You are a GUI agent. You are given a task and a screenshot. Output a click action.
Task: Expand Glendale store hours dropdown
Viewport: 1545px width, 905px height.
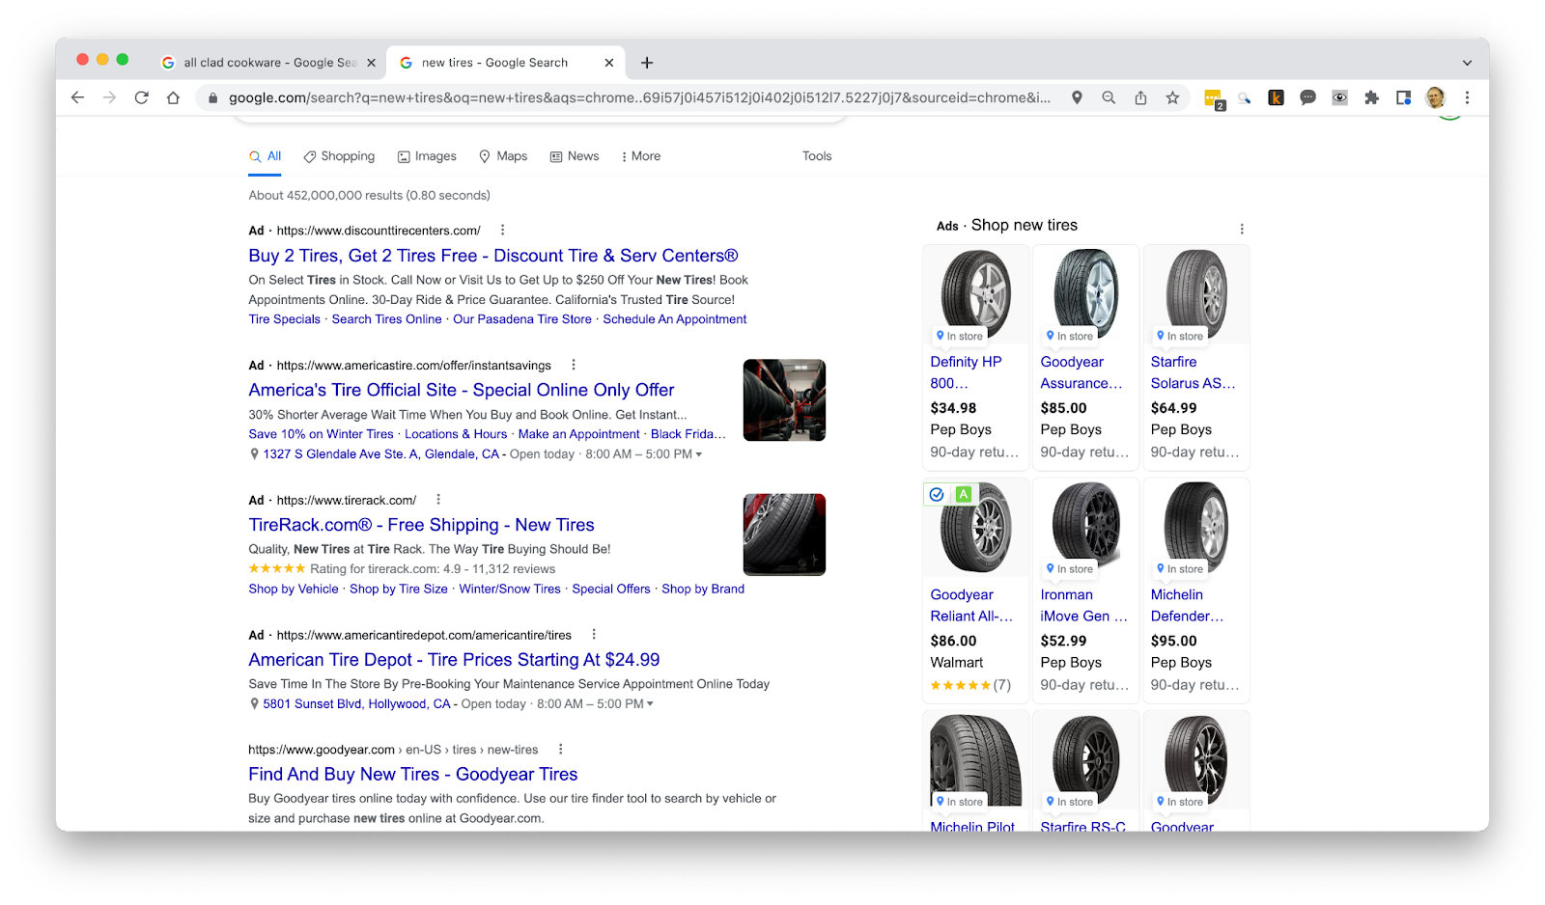point(699,454)
